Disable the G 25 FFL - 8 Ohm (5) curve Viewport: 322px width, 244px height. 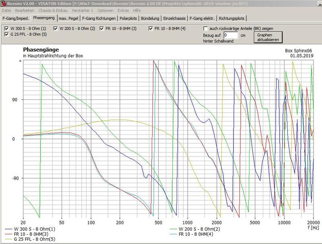pyautogui.click(x=6, y=35)
